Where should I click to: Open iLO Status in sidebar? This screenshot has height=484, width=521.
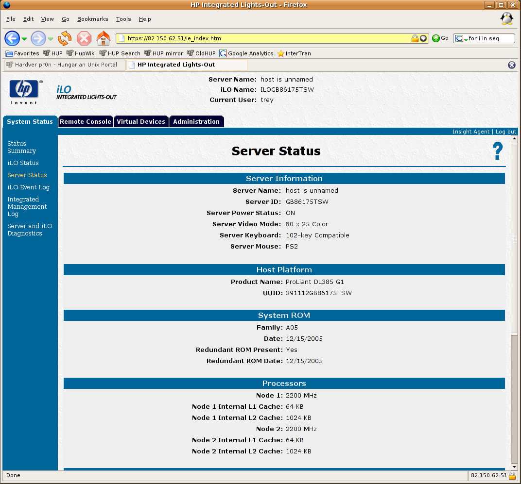[23, 163]
